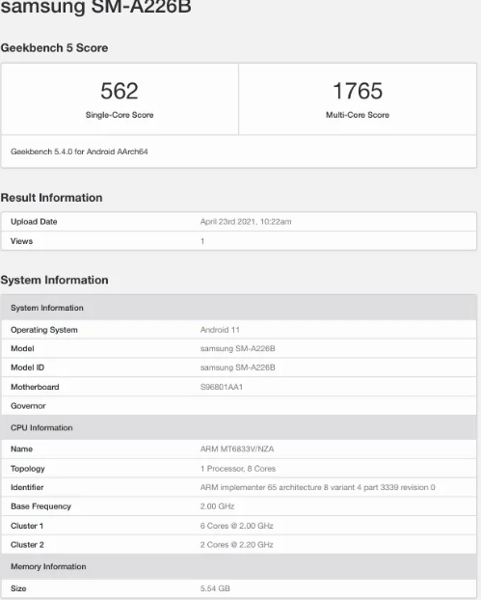Select the April 23rd 2021, 10:22am value
Screen dimensions: 481x600
[x=246, y=222]
